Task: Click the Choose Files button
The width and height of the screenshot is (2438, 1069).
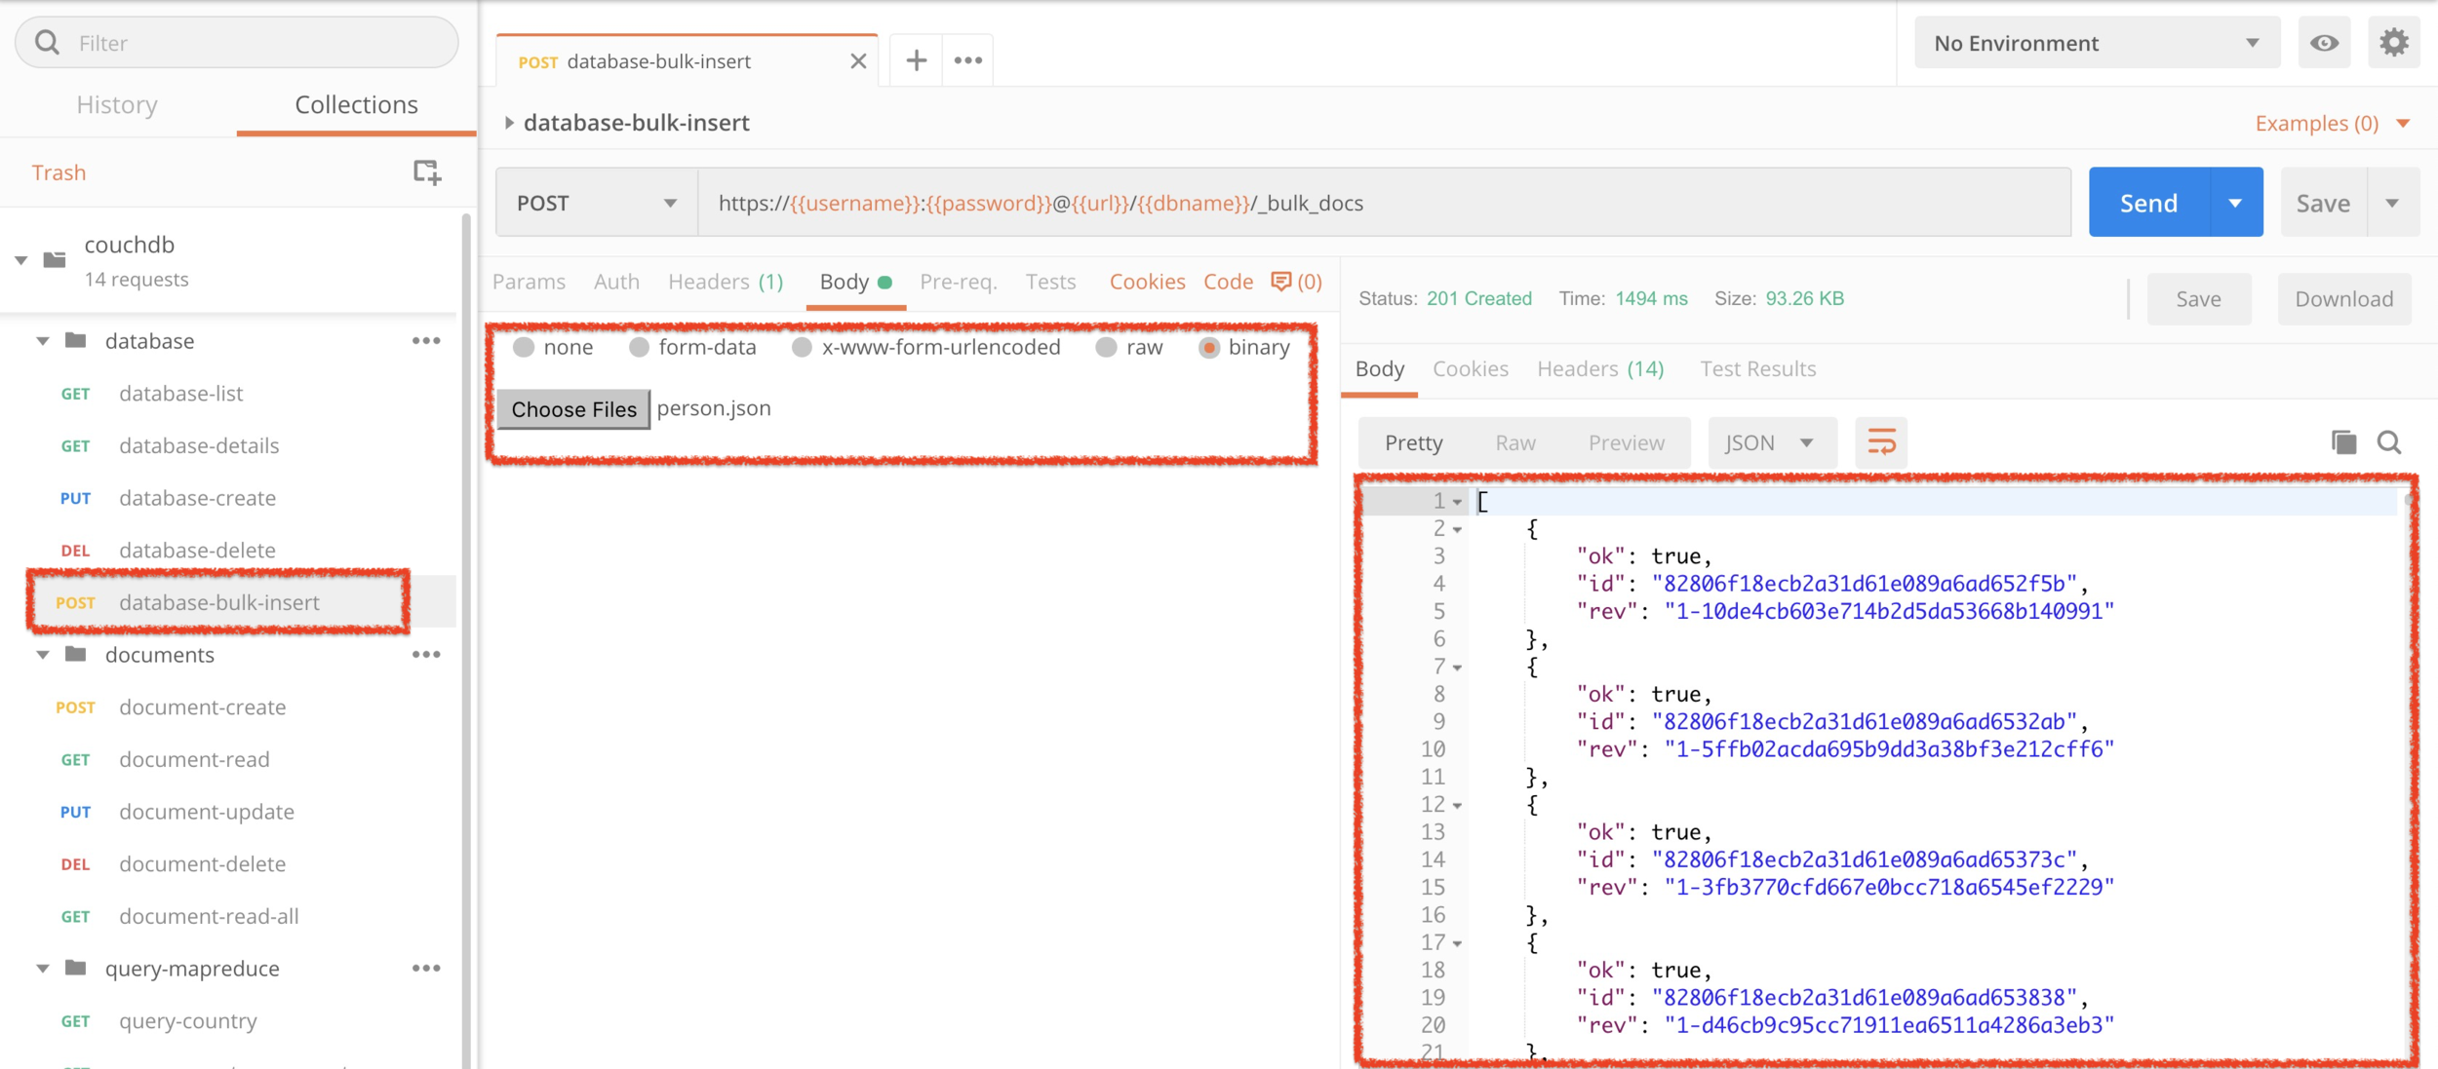Action: tap(573, 409)
